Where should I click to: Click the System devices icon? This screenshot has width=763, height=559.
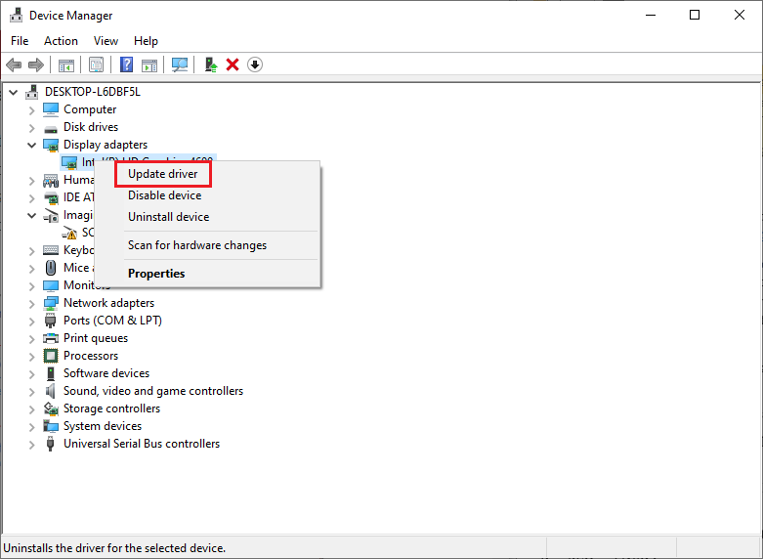(x=51, y=426)
